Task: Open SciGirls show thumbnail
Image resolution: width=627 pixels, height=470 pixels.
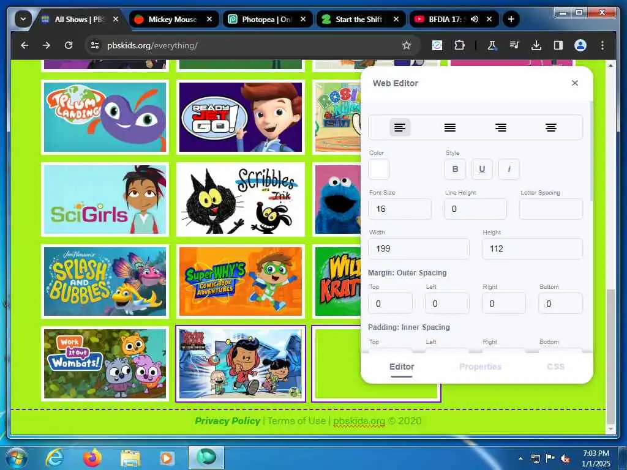Action: 105,199
